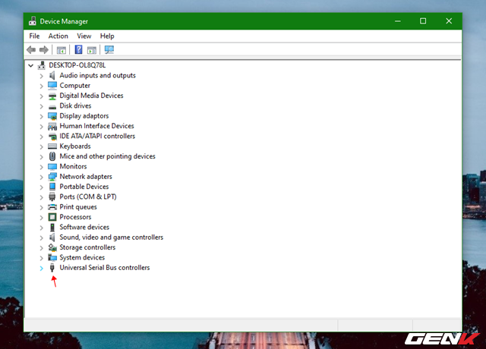Expand the Display adaptors category
This screenshot has width=486, height=349.
point(41,116)
